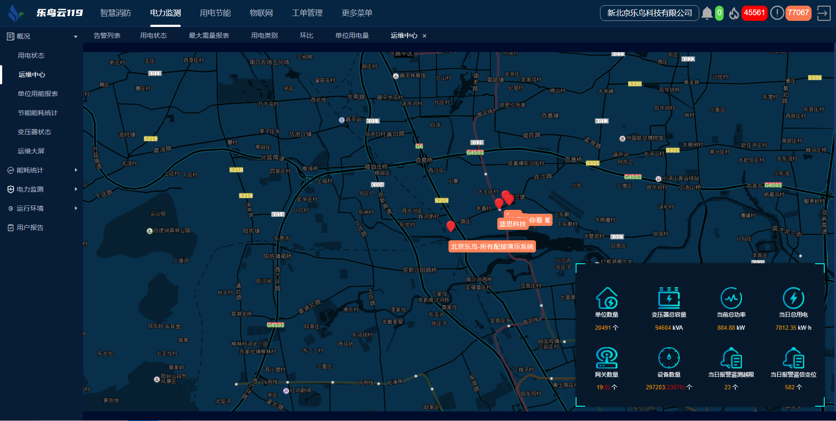Click the 当前总功率 waveform icon
Image resolution: width=836 pixels, height=421 pixels.
coord(731,298)
